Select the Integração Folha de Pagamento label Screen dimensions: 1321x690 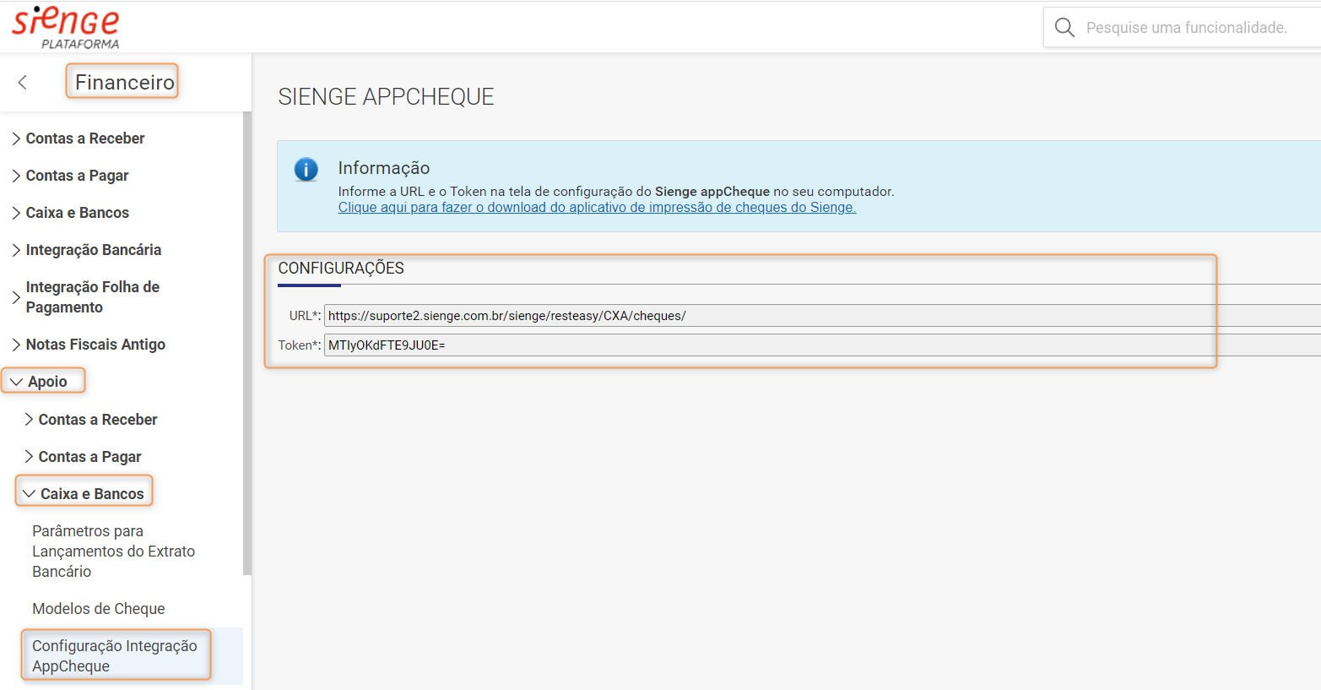pos(93,297)
